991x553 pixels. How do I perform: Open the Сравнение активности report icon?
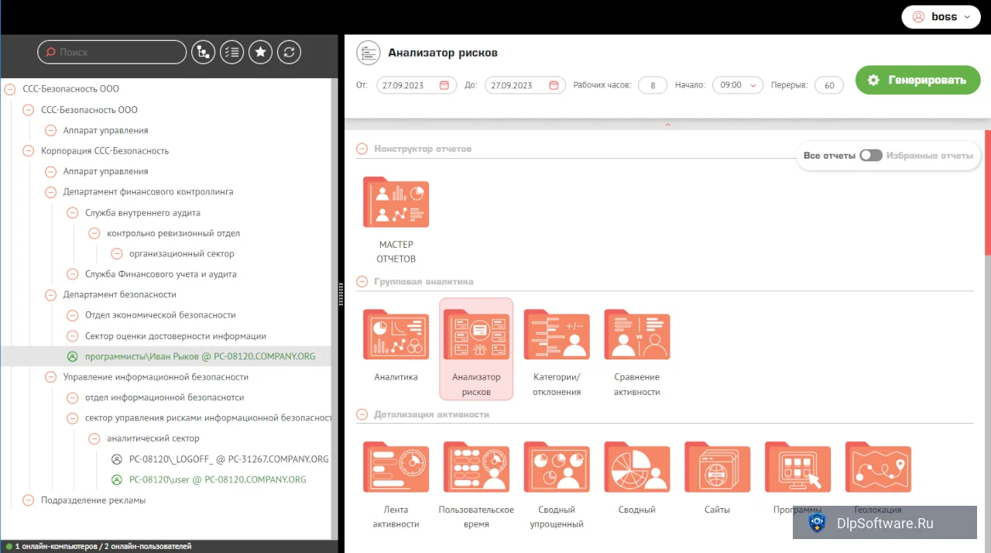(x=637, y=335)
